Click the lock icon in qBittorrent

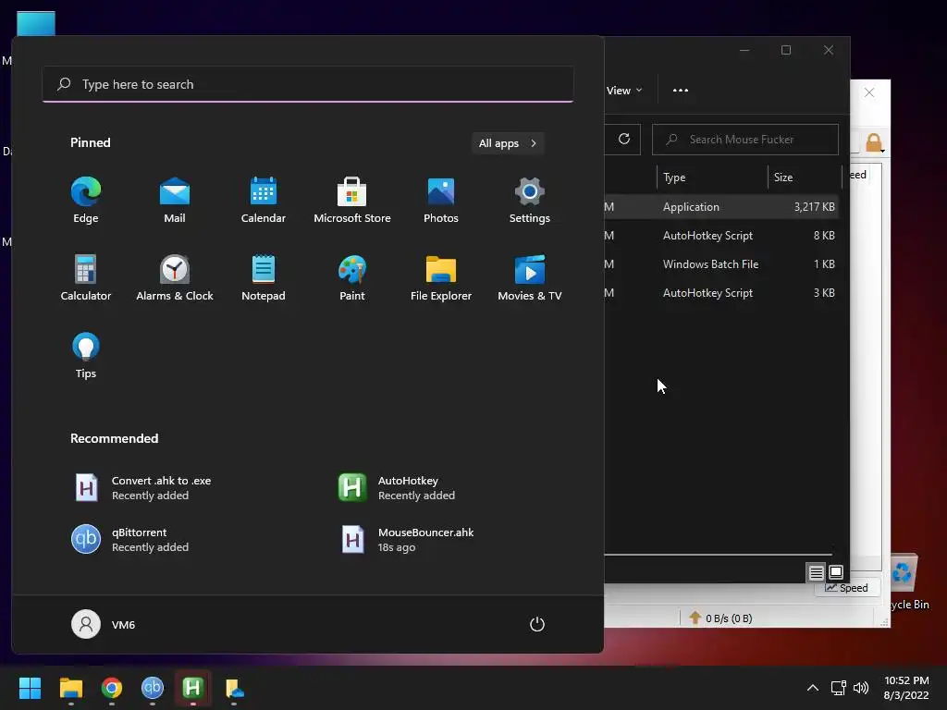click(873, 143)
